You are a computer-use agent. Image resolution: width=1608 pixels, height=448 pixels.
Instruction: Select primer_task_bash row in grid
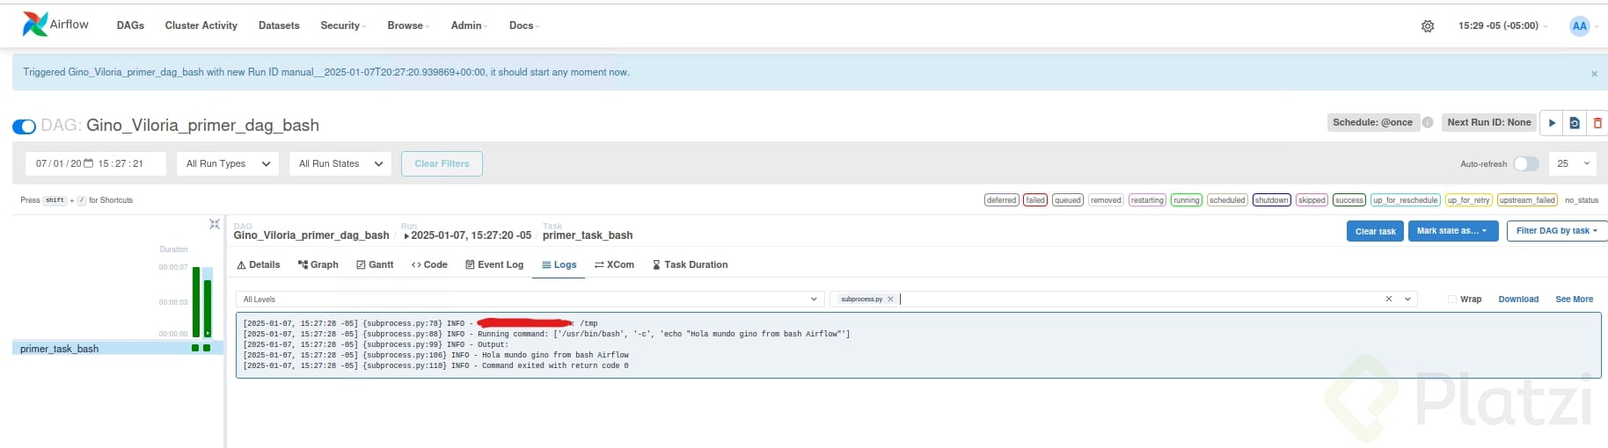[118, 349]
